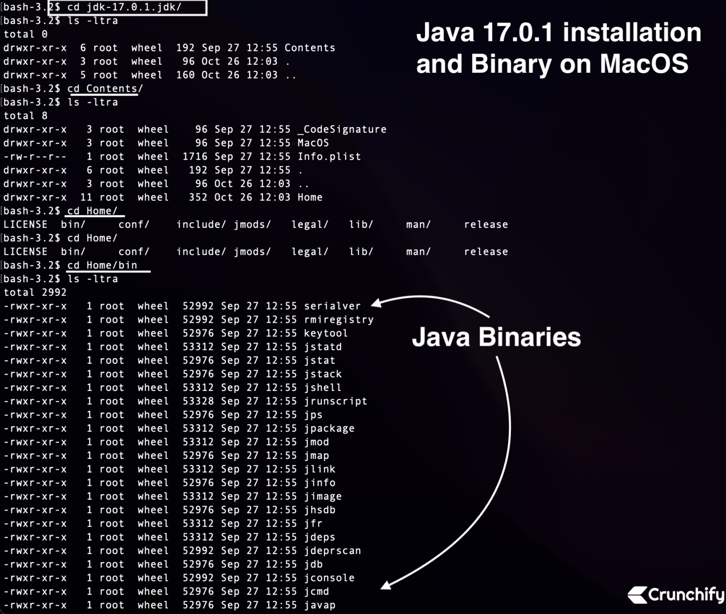Click the jrunscript binary name
The image size is (726, 614).
[336, 401]
